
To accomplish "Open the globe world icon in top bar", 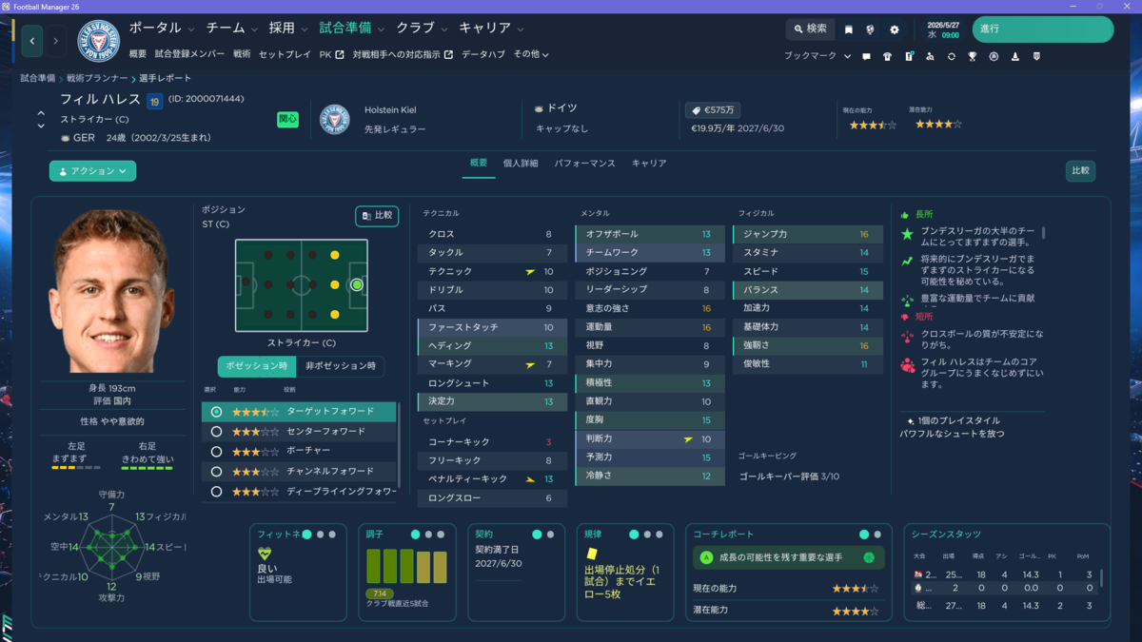I will [x=870, y=29].
